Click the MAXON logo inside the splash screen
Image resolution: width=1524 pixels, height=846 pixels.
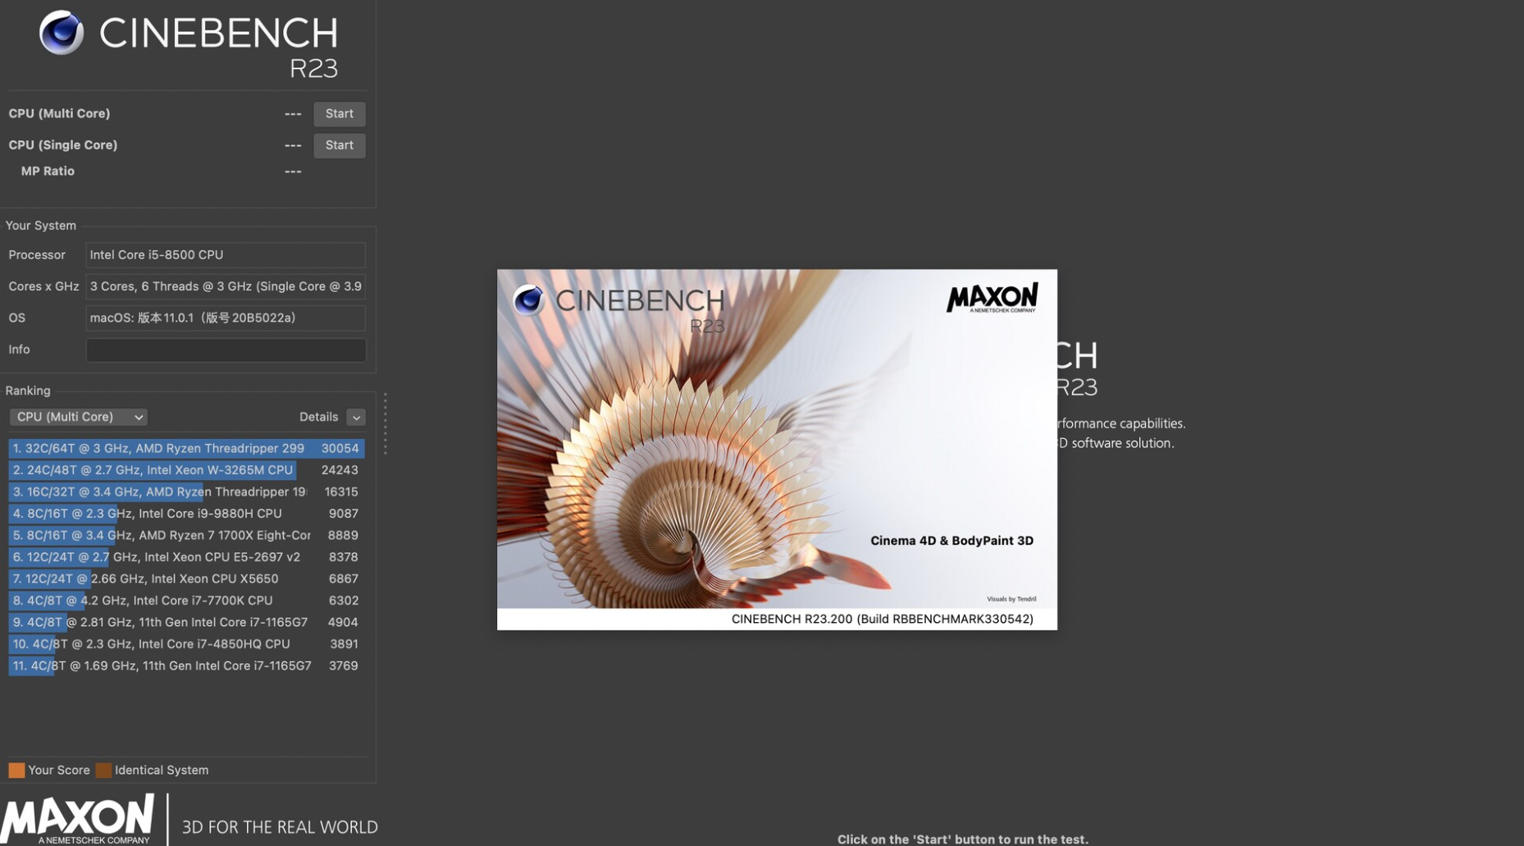tap(992, 296)
